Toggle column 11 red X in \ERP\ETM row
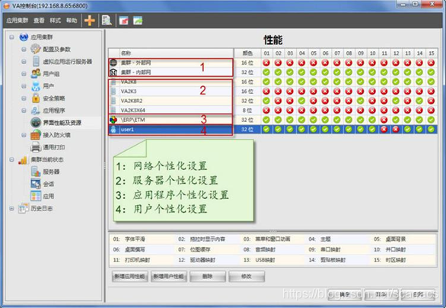Viewport: 446px width, 308px height. (x=384, y=120)
